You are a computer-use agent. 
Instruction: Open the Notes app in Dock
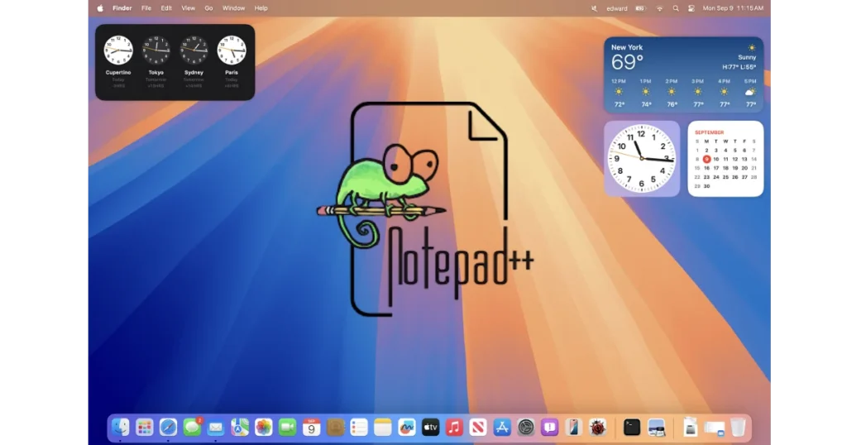click(x=382, y=428)
